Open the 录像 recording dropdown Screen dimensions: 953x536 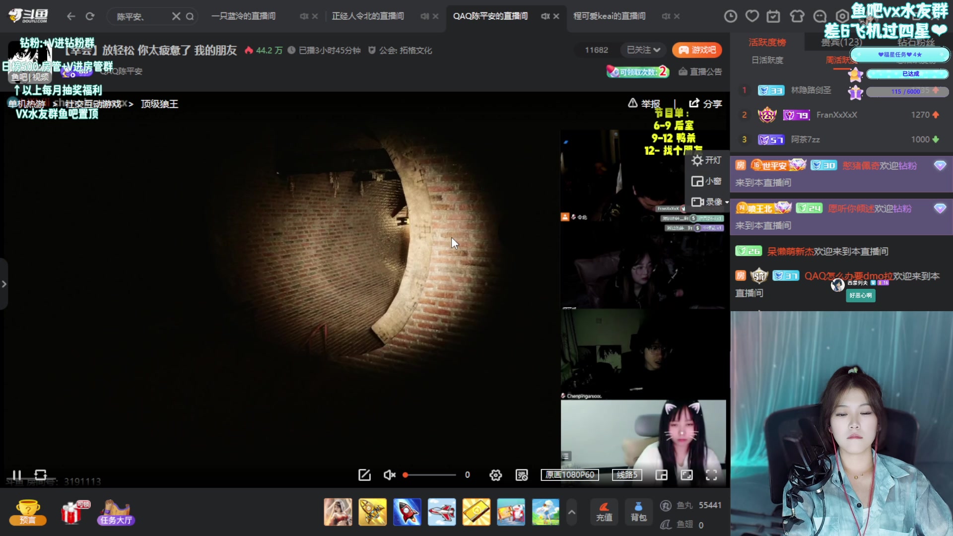click(x=709, y=202)
